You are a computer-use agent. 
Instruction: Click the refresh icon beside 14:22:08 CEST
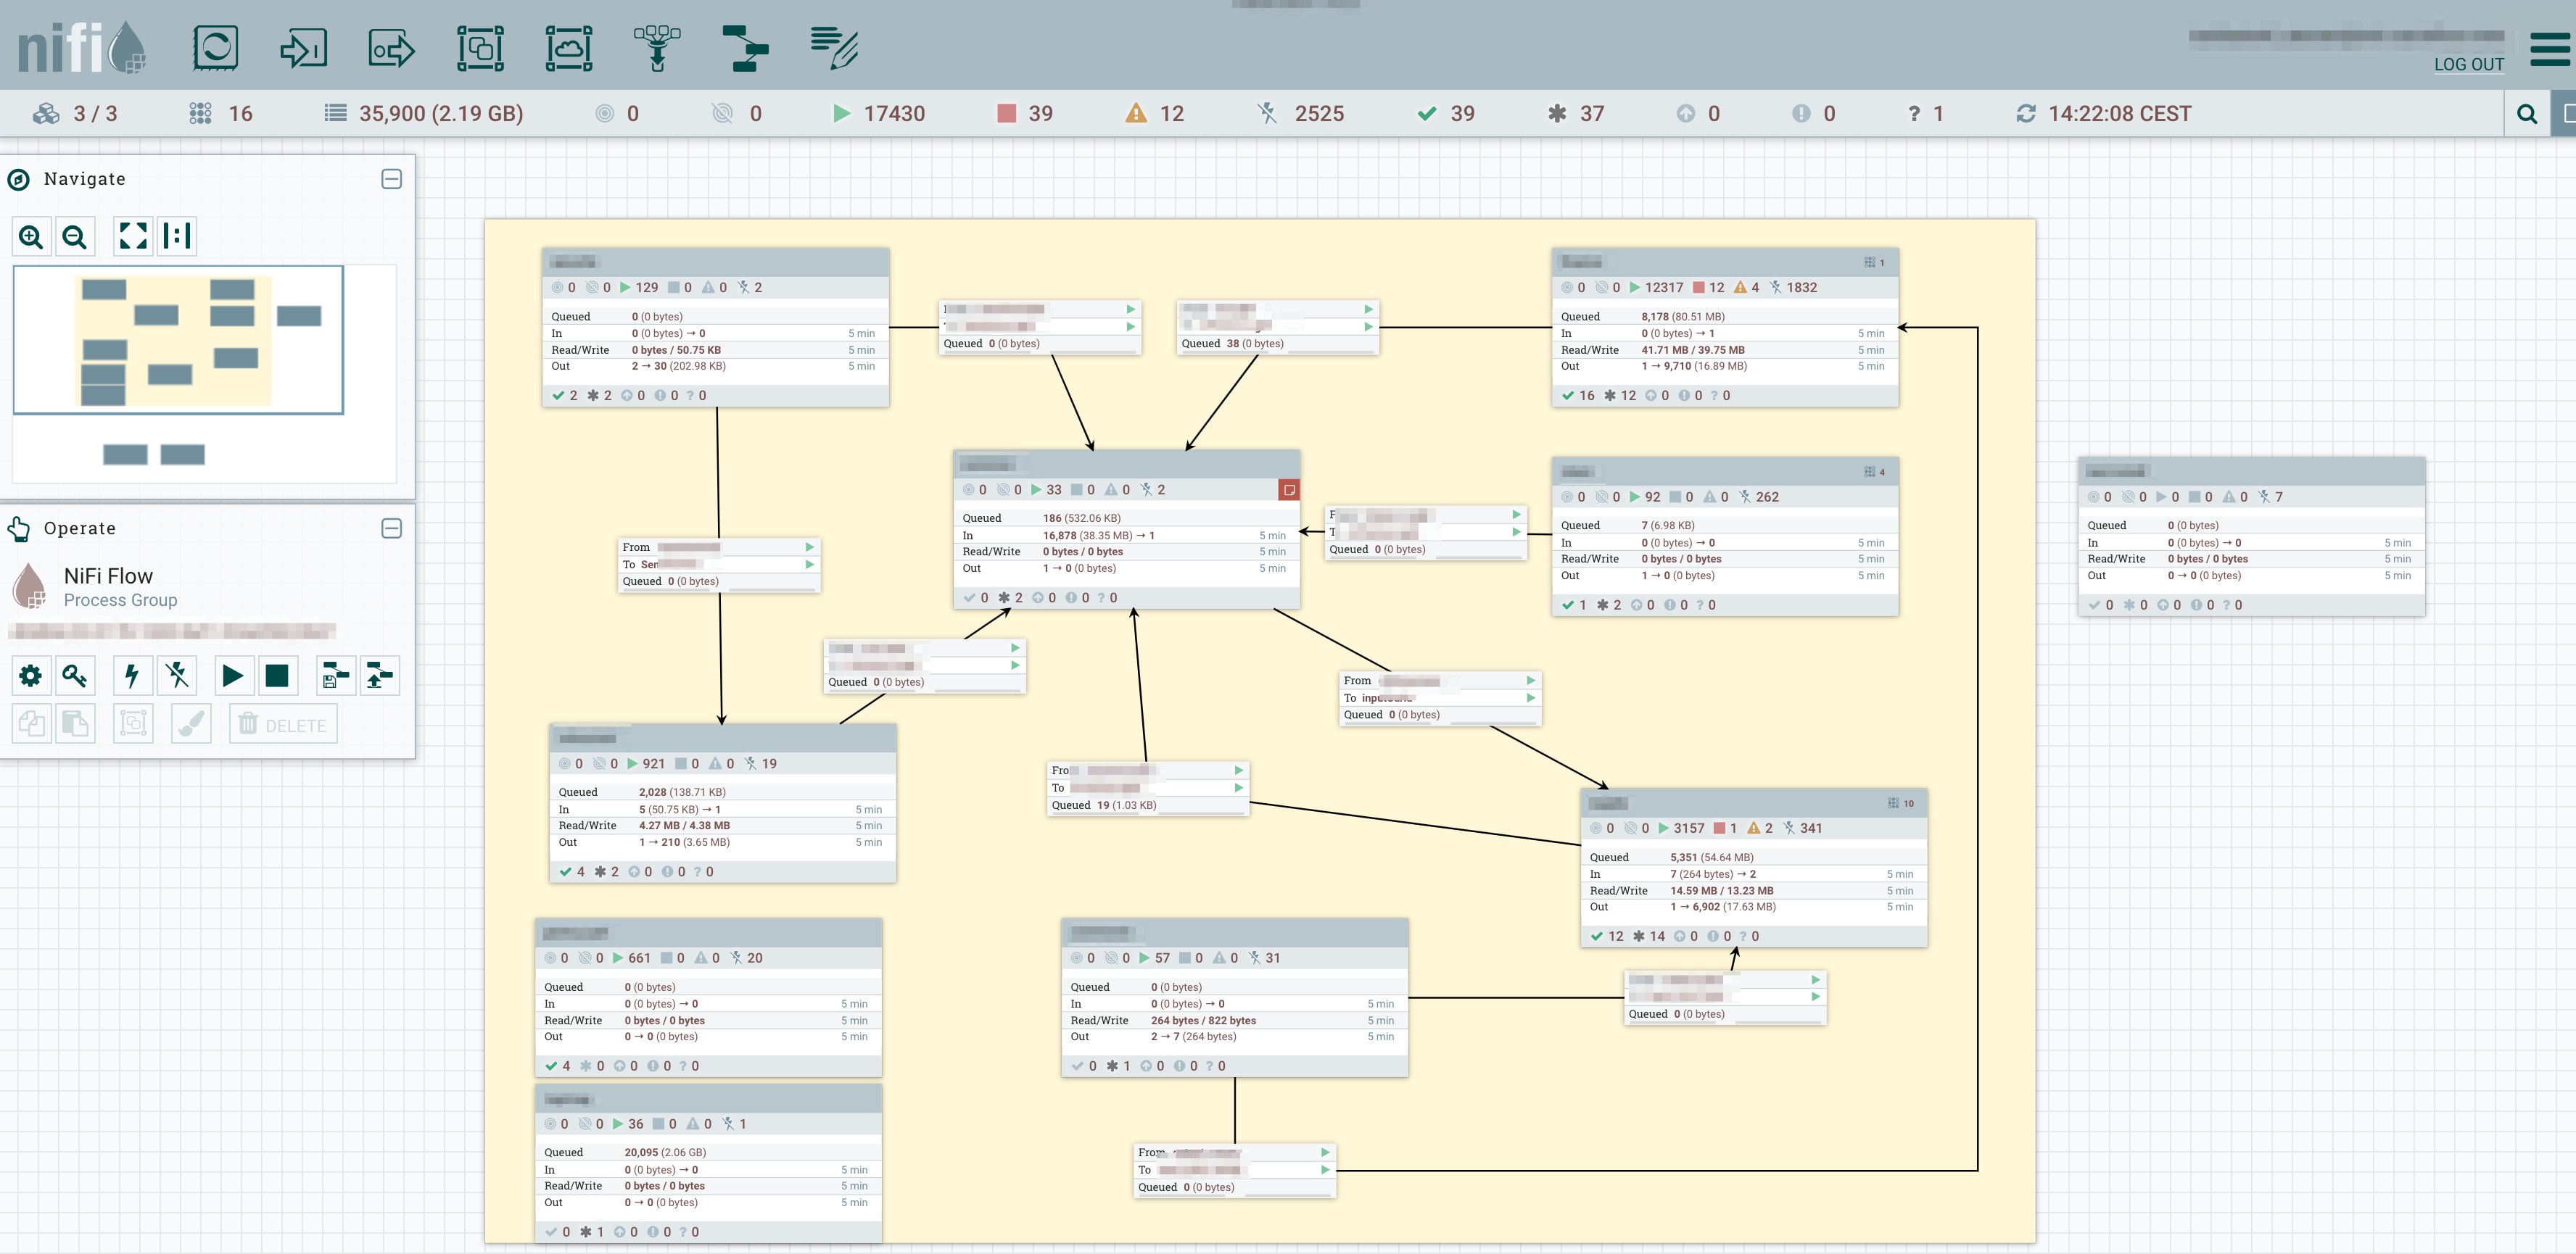(2026, 114)
